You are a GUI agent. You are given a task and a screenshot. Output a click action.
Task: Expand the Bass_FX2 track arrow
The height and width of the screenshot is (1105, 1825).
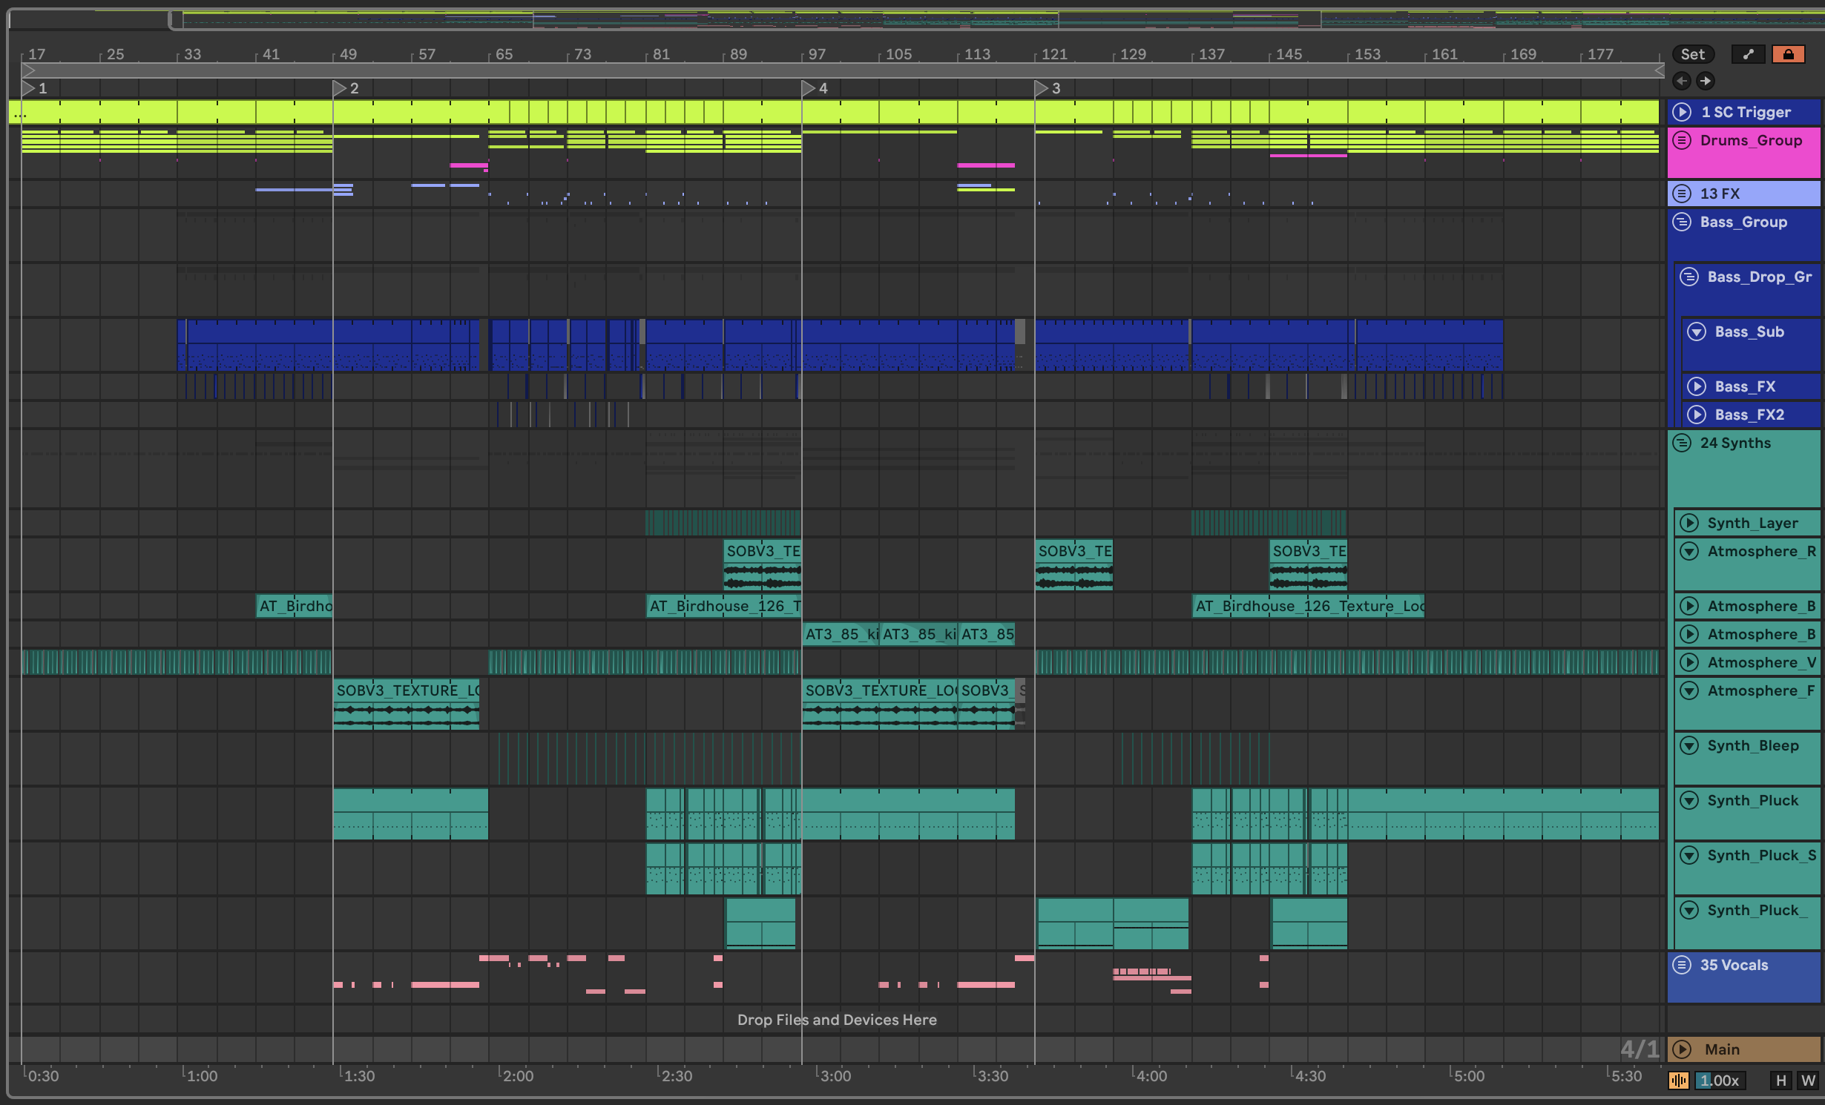coord(1697,415)
